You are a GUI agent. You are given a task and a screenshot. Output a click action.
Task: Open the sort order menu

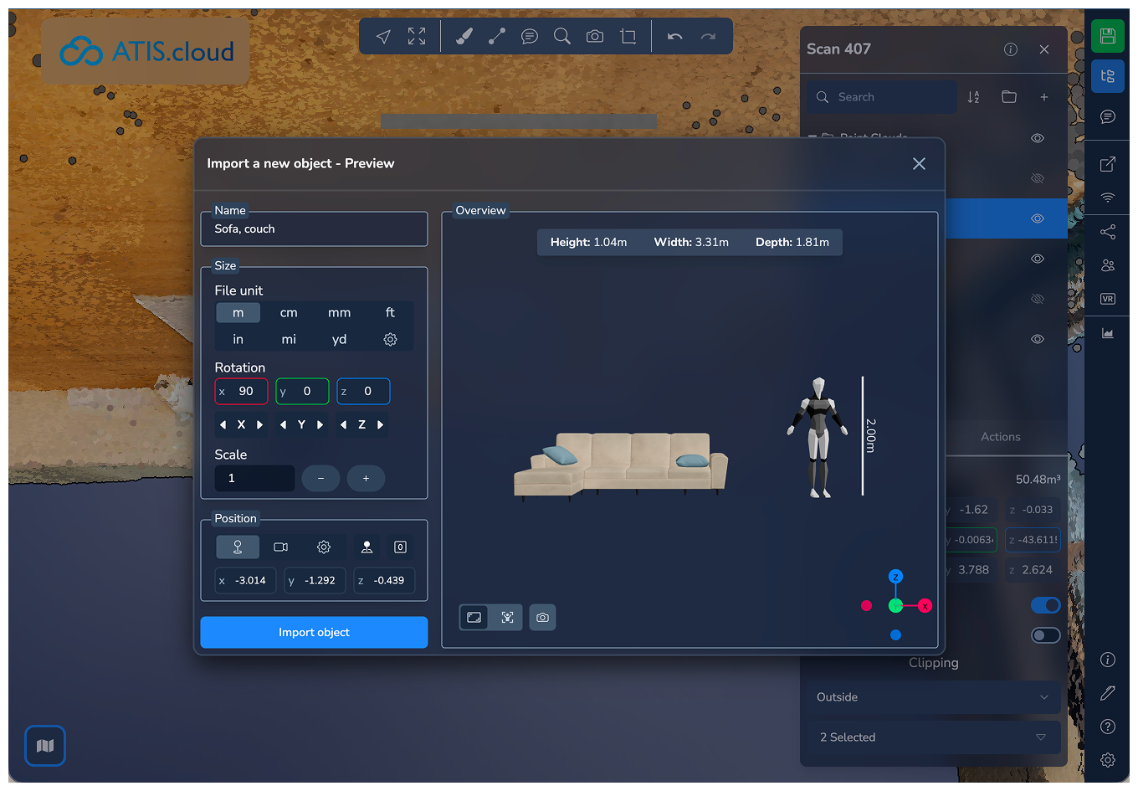pos(973,97)
